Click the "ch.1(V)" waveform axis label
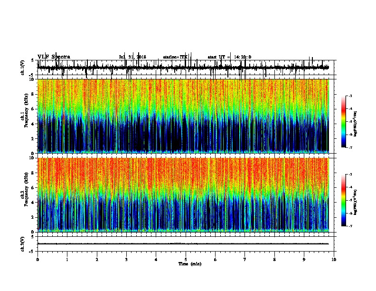Screen dimensions: 376x291 point(23,68)
